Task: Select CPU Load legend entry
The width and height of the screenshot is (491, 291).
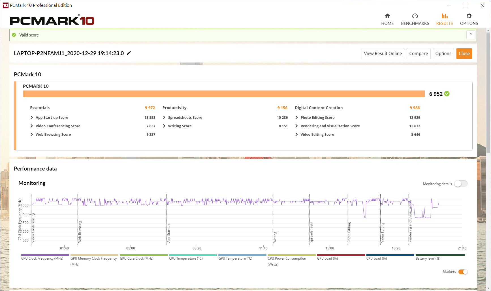Action: click(390, 257)
